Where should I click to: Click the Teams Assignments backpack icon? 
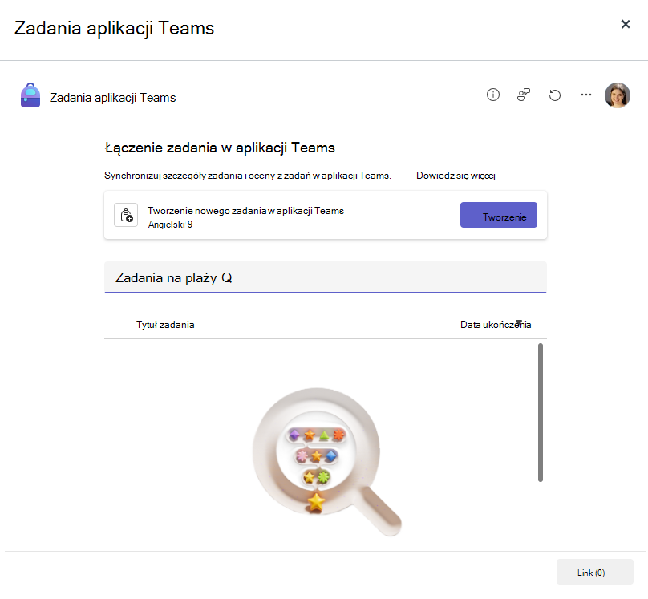click(30, 95)
